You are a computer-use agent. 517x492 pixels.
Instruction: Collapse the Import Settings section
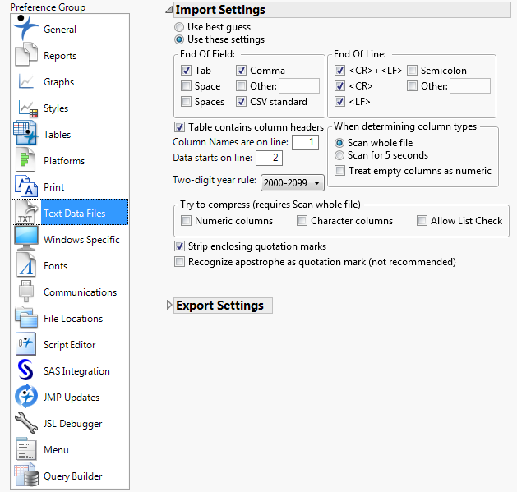click(x=170, y=11)
